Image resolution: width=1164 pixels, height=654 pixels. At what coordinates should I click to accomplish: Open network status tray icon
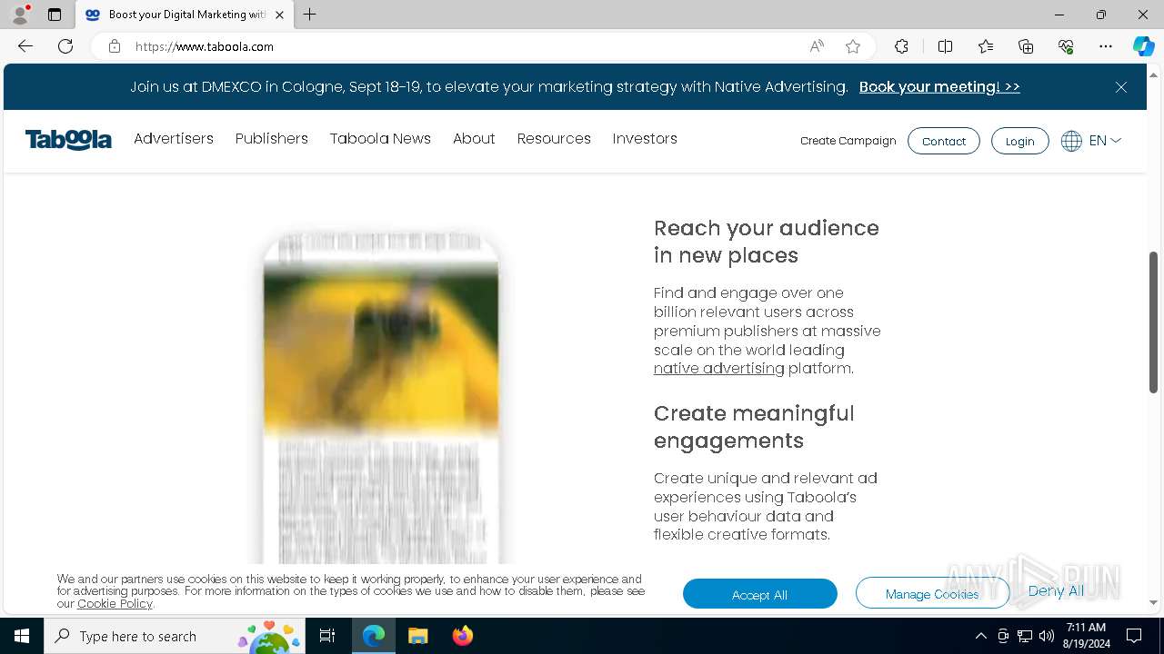click(x=1025, y=636)
